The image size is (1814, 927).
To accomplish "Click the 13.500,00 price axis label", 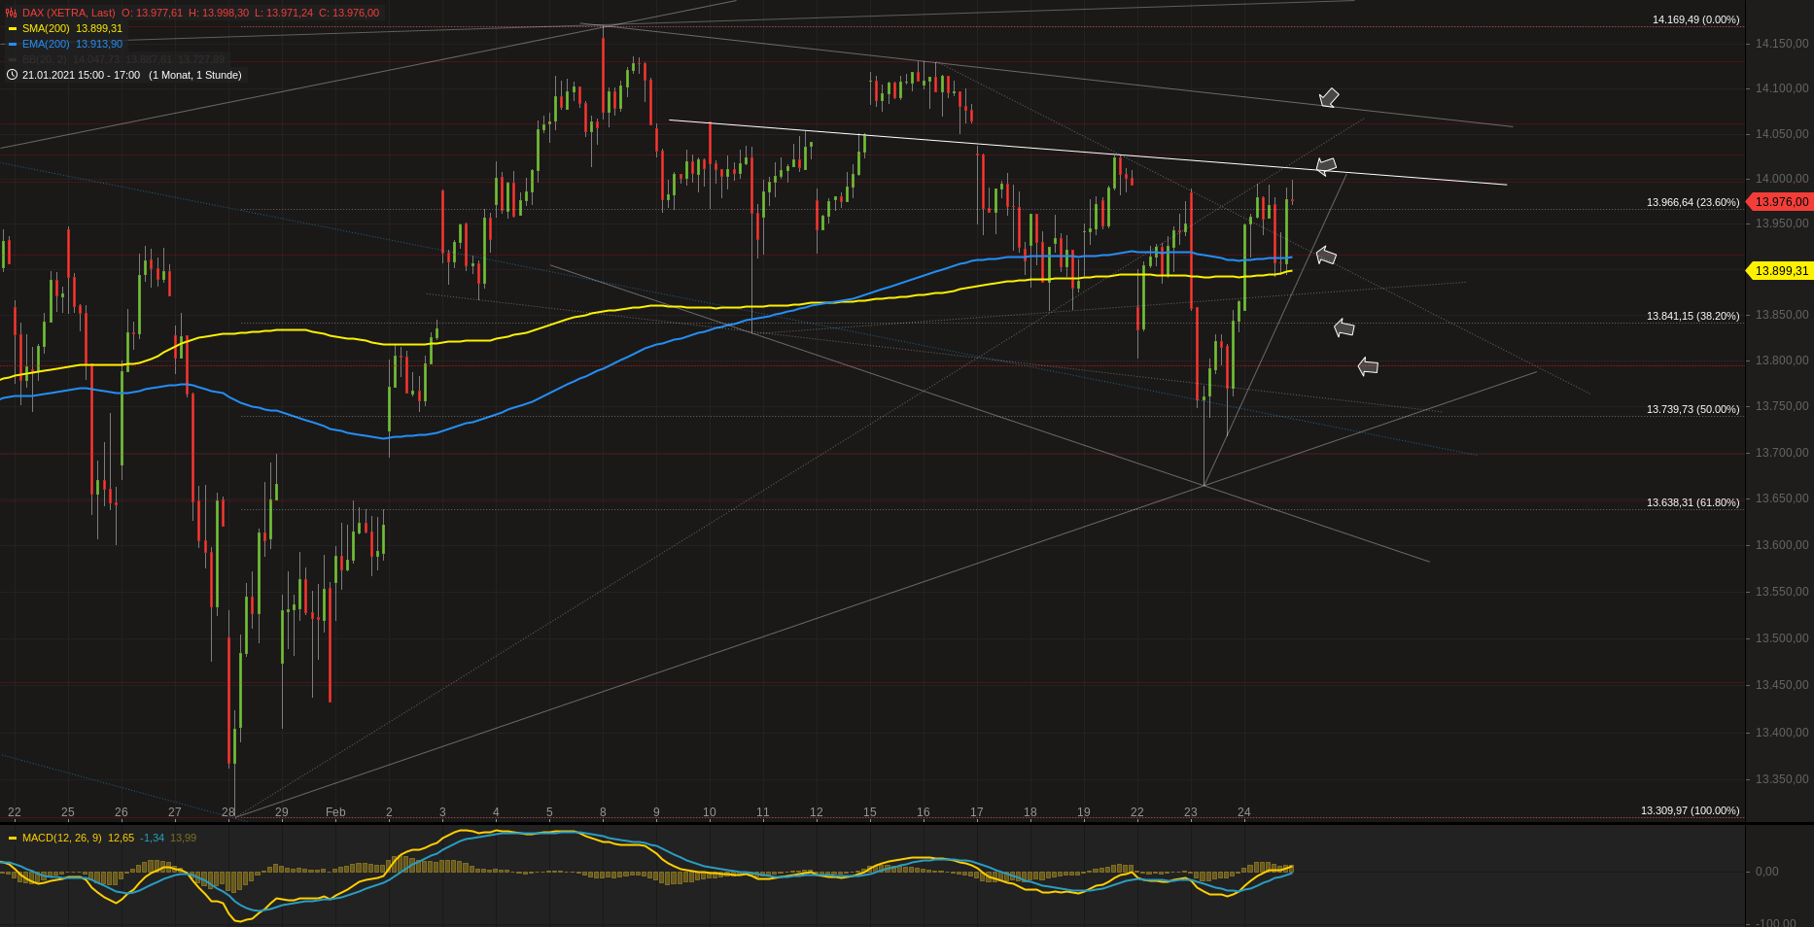I will coord(1781,638).
